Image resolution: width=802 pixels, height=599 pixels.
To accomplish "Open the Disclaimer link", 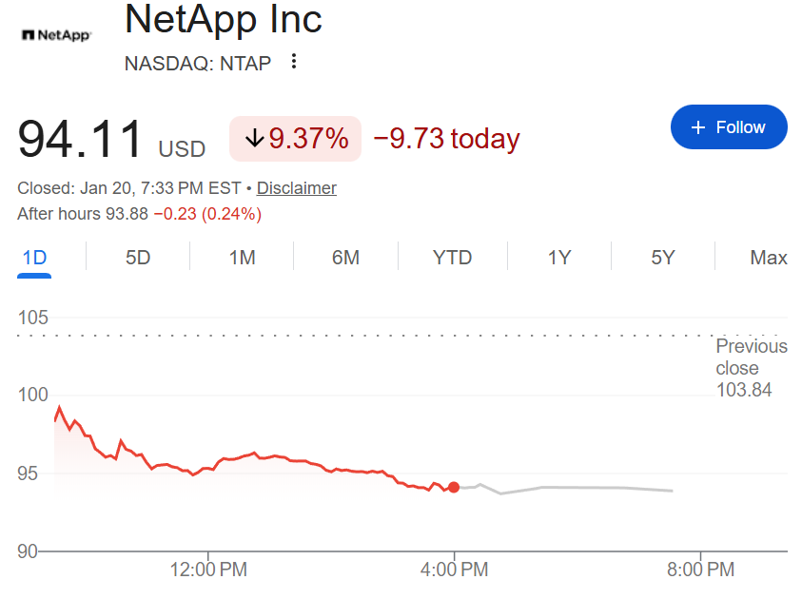I will point(296,188).
